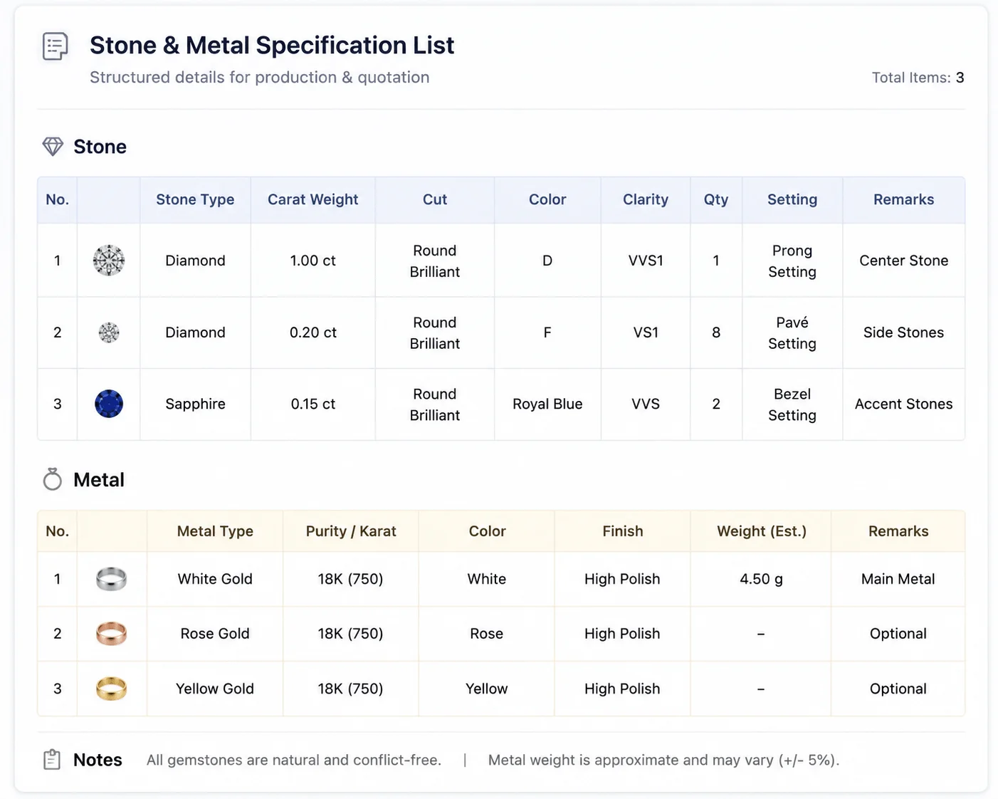Click the Carat Weight column header
This screenshot has width=998, height=799.
[x=312, y=200]
